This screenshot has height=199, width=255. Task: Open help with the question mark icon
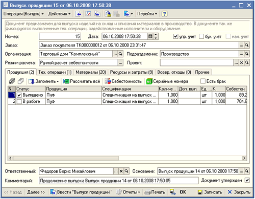(x=164, y=14)
